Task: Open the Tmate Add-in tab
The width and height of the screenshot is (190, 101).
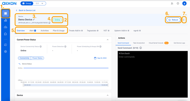Action: pos(76,31)
